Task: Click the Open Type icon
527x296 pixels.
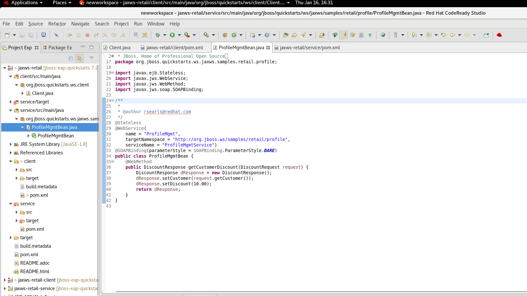Action: tap(286, 35)
